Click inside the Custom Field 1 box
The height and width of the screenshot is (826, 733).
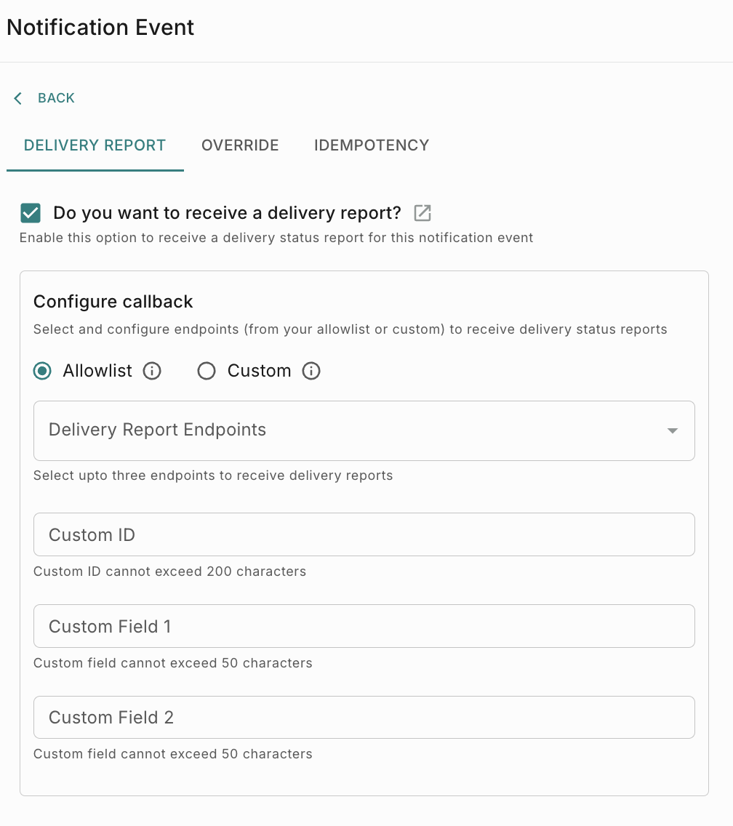coord(364,626)
